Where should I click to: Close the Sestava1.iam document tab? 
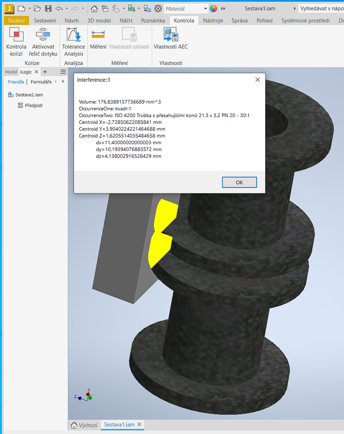(x=139, y=425)
